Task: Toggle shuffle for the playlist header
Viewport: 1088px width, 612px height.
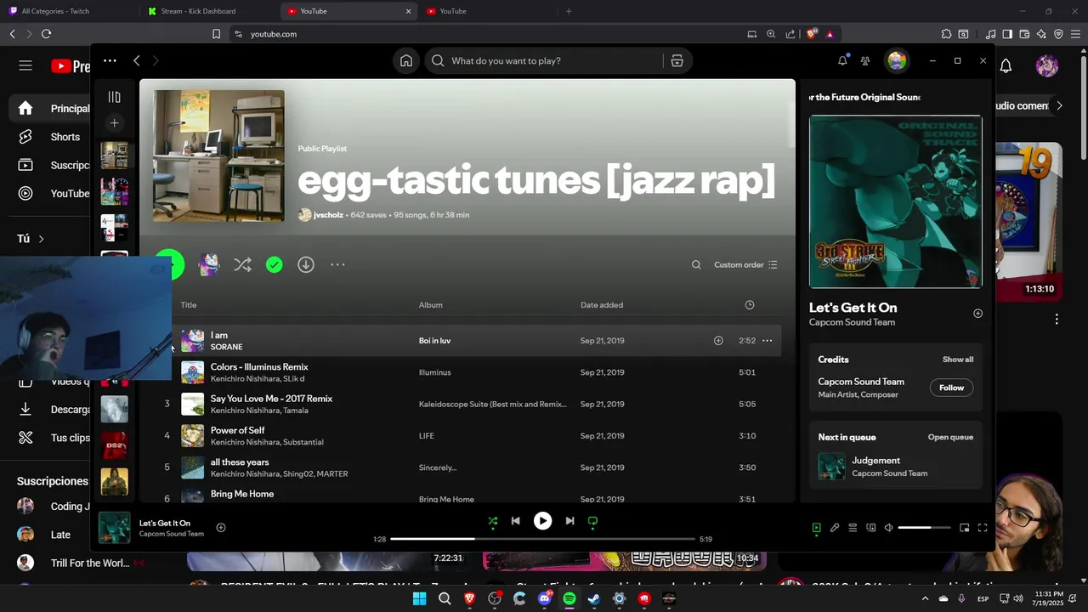Action: pyautogui.click(x=242, y=264)
